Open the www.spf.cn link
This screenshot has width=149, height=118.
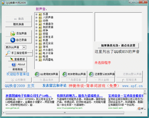[132, 86]
